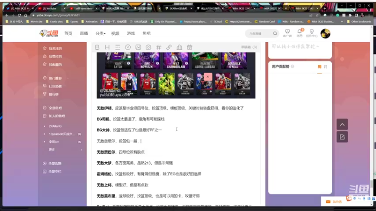Screen dimensions: 376x211
Task: Click the search magnifier in Douyu header
Action: tap(275, 33)
